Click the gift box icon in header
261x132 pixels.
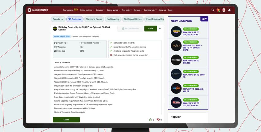(x=218, y=10)
